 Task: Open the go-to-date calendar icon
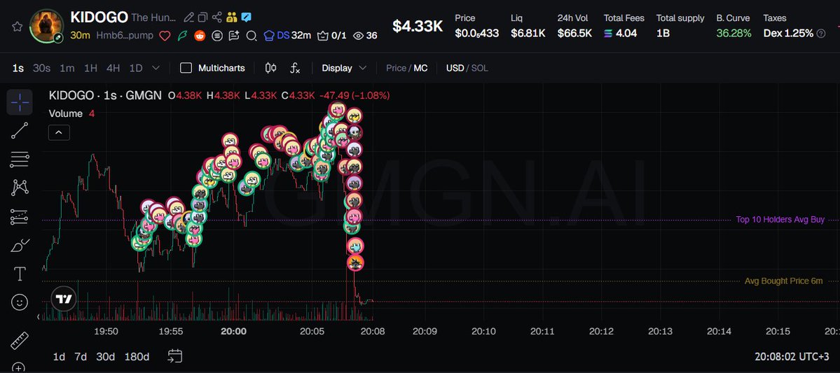[175, 356]
